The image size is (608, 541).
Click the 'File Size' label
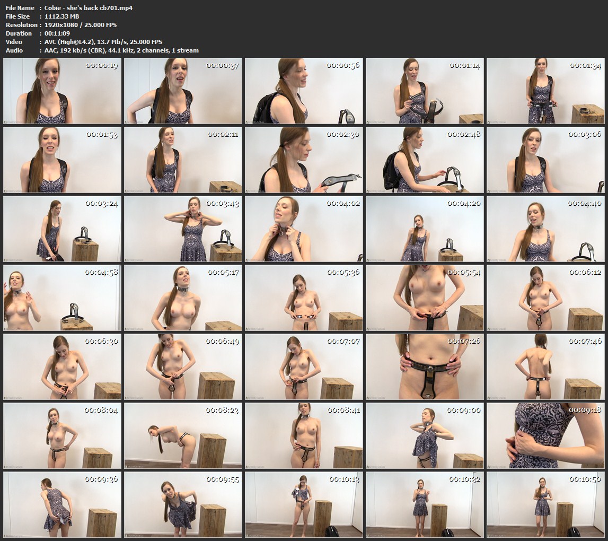[x=18, y=16]
